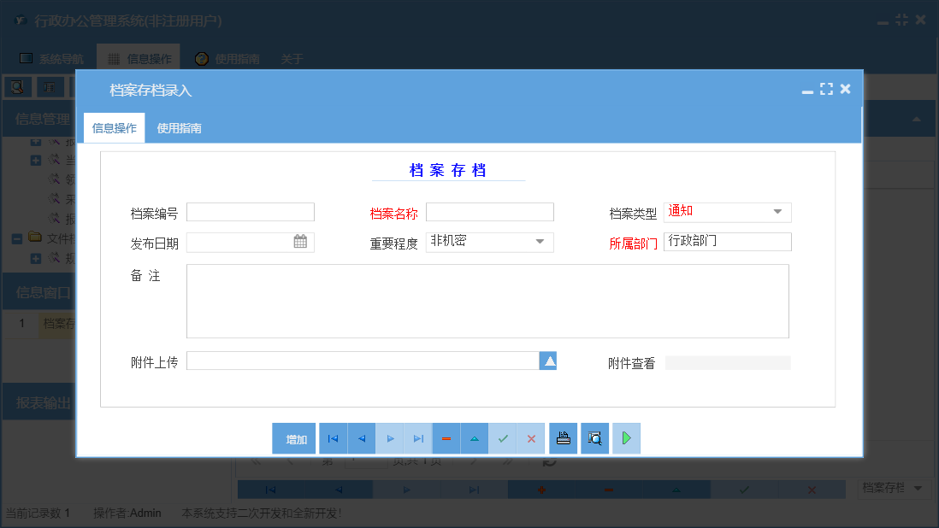
Task: Switch to the 使用指南 tab in the dialog
Action: pyautogui.click(x=178, y=126)
